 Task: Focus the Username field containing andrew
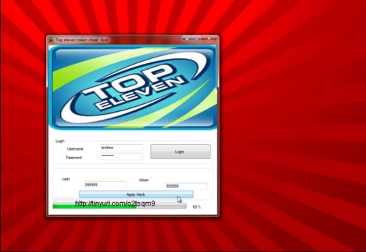[x=122, y=147]
